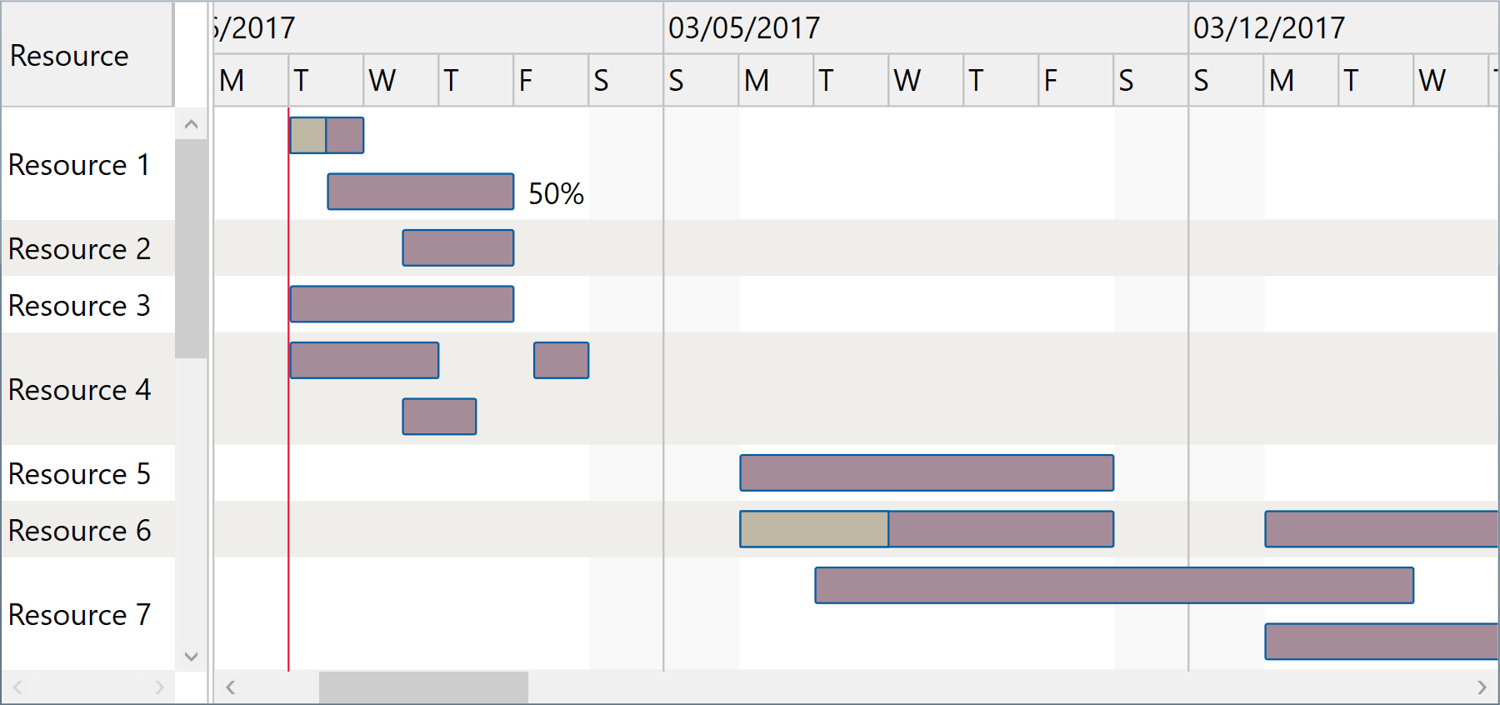The width and height of the screenshot is (1500, 705).
Task: Click the Resource 7 row label
Action: click(79, 614)
